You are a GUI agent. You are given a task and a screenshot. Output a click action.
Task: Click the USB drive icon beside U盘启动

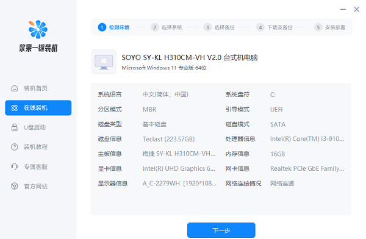click(x=15, y=127)
